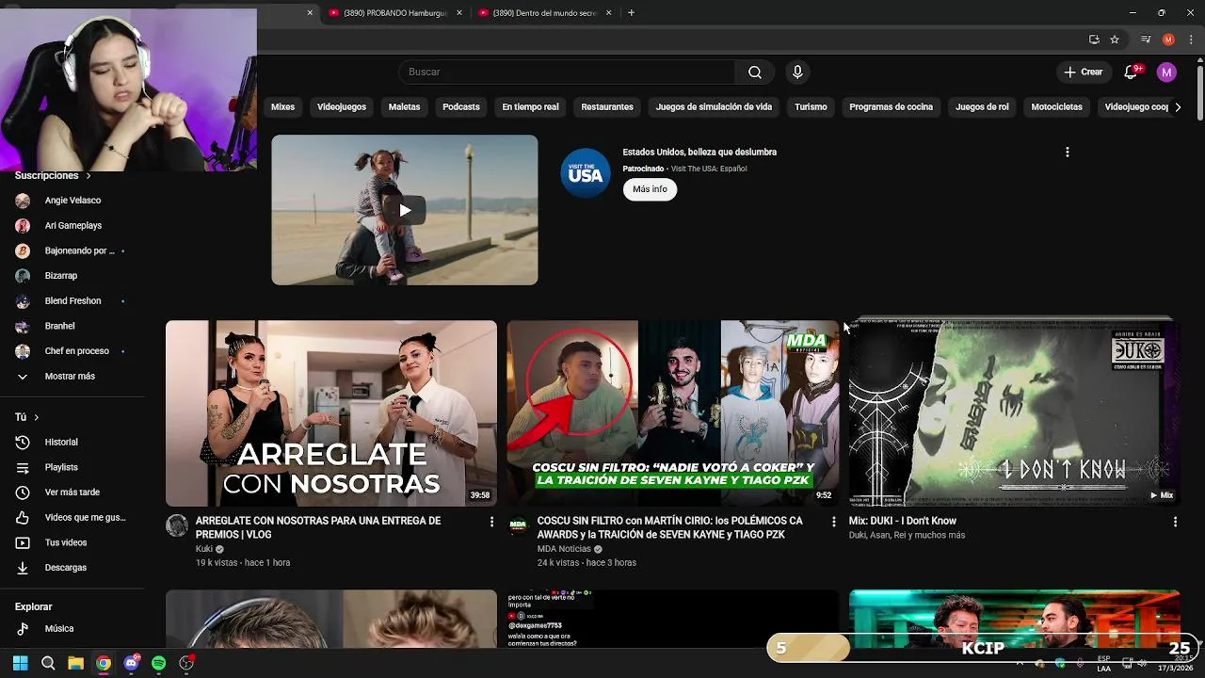Viewport: 1205px width, 678px height.
Task: Open Descargas in the sidebar
Action: (x=72, y=568)
